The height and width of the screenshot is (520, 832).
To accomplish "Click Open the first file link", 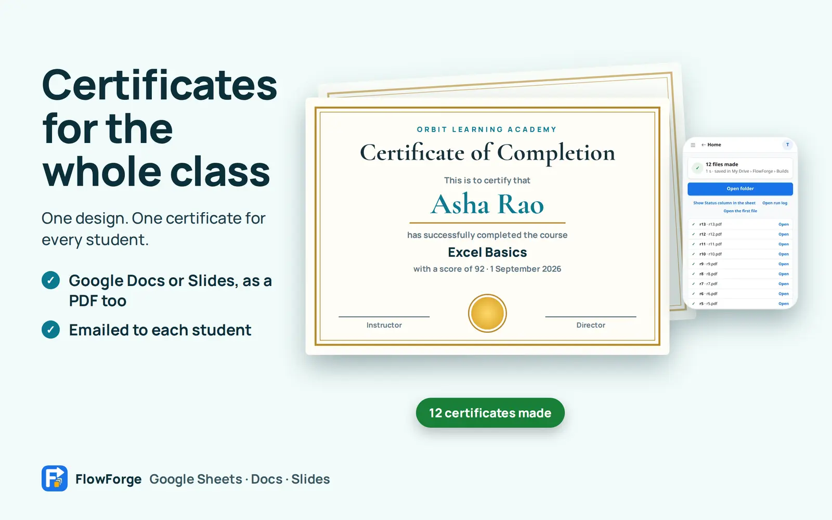I will click(740, 211).
